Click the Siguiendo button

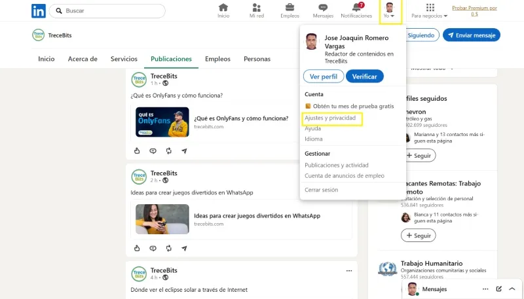coord(421,35)
